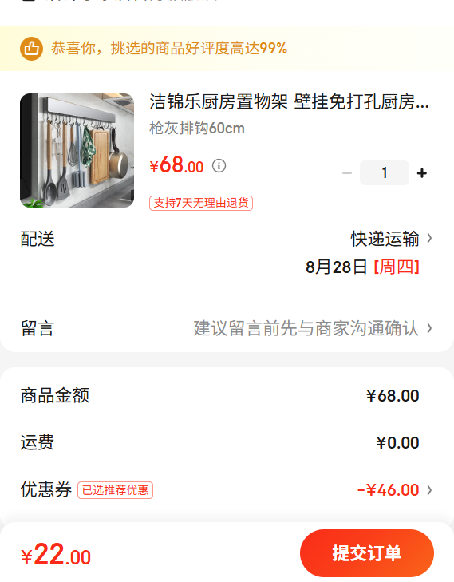This screenshot has width=454, height=582.
Task: Tap the 已选推荐优惠 badge
Action: point(115,490)
